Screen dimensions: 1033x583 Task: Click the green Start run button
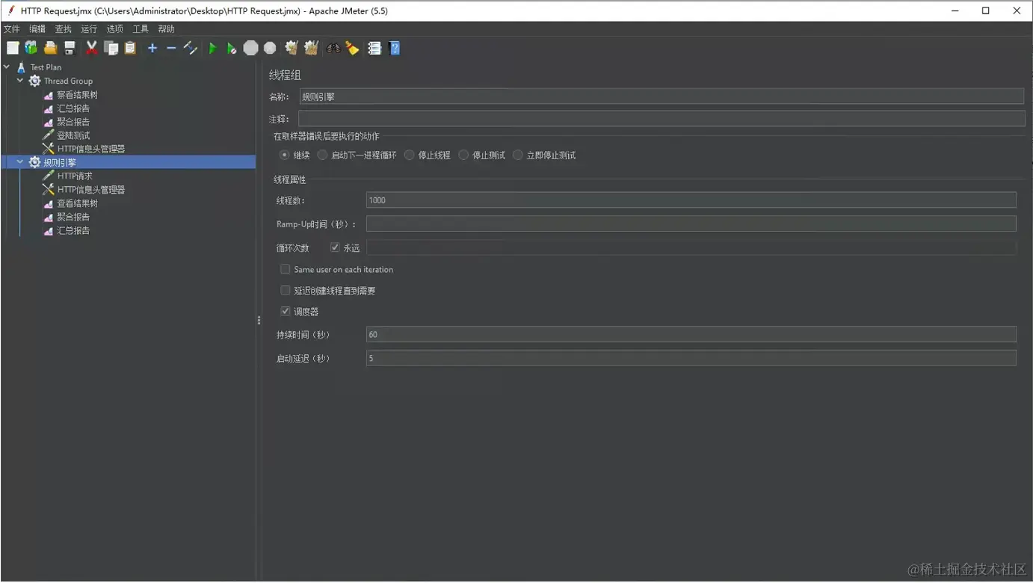coord(213,49)
